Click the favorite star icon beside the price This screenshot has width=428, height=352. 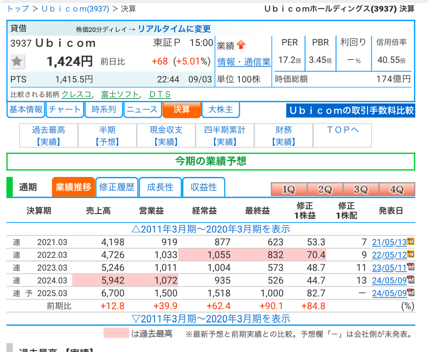click(17, 61)
